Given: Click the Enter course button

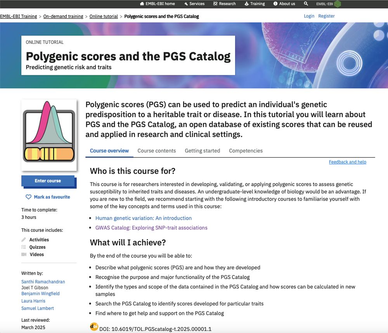Looking at the screenshot, I should (48, 181).
